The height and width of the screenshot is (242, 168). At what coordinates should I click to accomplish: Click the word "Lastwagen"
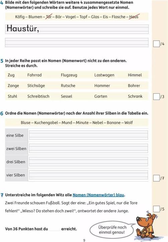pyautogui.click(x=104, y=75)
